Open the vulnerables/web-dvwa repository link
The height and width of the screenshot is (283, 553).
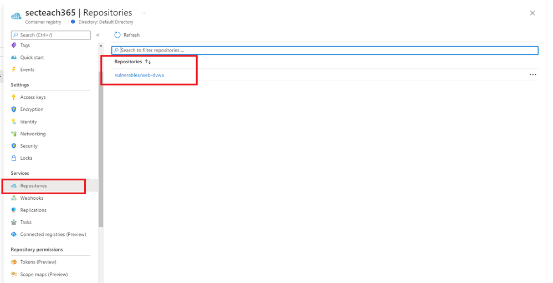click(139, 75)
